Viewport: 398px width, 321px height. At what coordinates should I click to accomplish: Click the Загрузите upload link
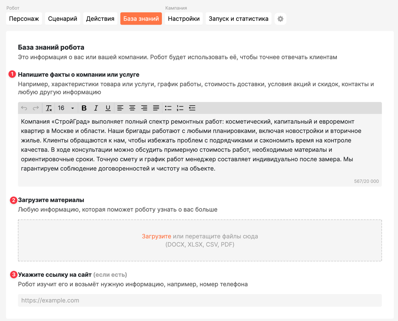(156, 236)
